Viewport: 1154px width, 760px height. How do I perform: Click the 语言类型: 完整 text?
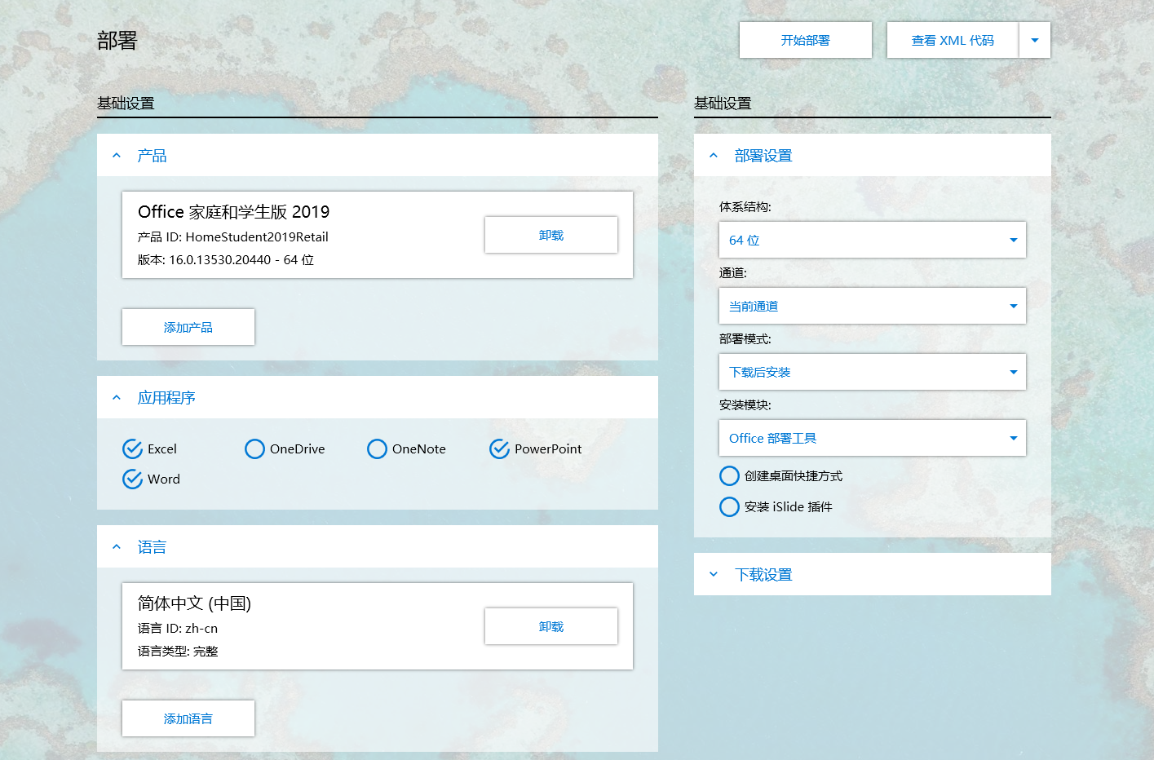tap(178, 652)
